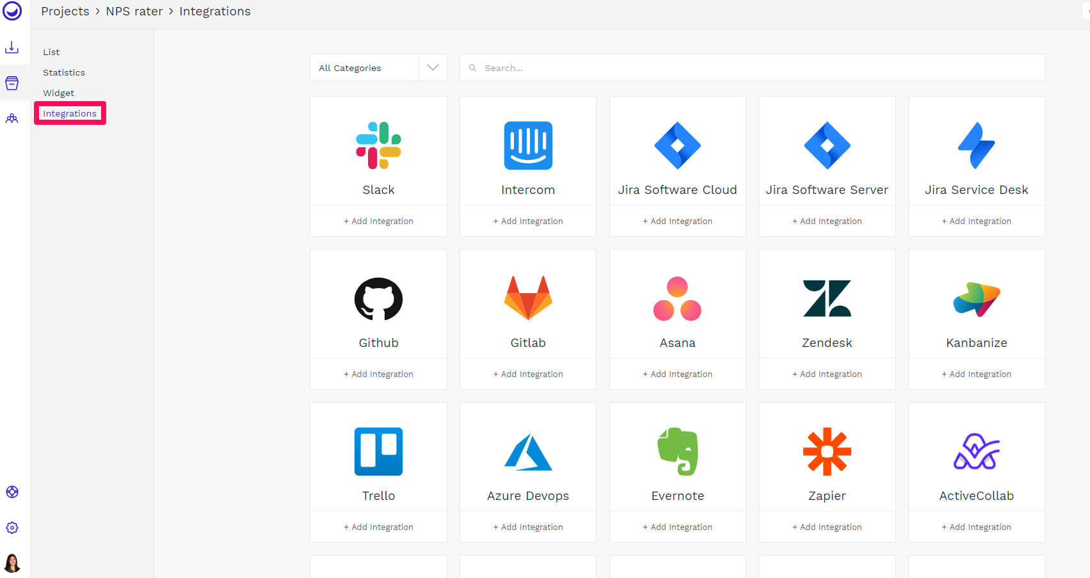The height and width of the screenshot is (578, 1090).
Task: Open the Widget menu item
Action: point(58,93)
